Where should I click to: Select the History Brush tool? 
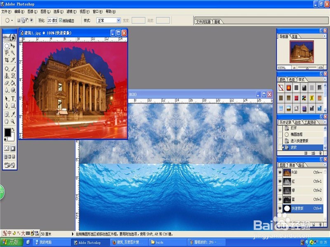[13, 76]
